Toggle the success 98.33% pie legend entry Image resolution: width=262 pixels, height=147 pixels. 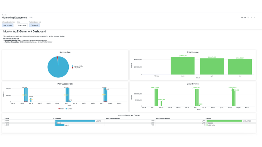pyautogui.click(x=77, y=66)
